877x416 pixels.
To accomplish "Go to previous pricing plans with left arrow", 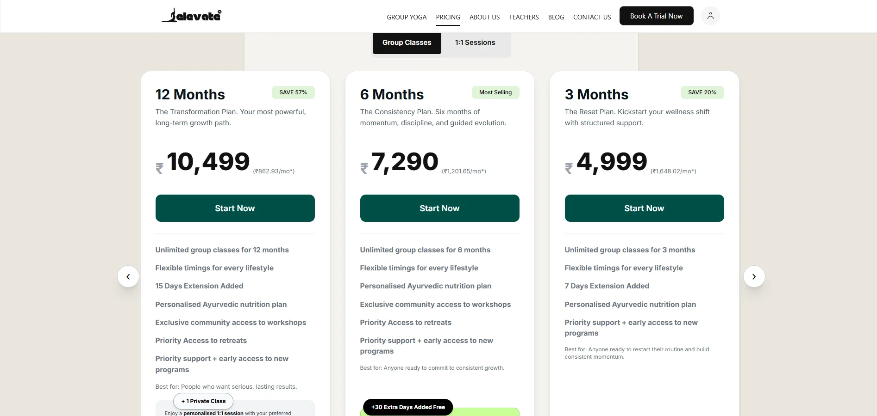I will point(128,276).
